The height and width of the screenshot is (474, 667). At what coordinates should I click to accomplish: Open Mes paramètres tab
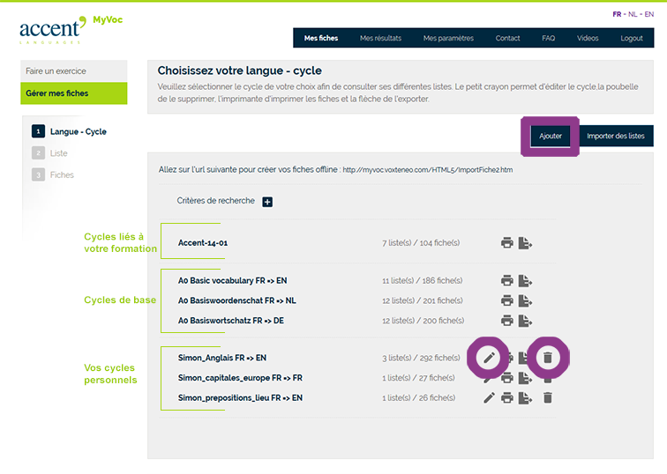click(x=448, y=38)
